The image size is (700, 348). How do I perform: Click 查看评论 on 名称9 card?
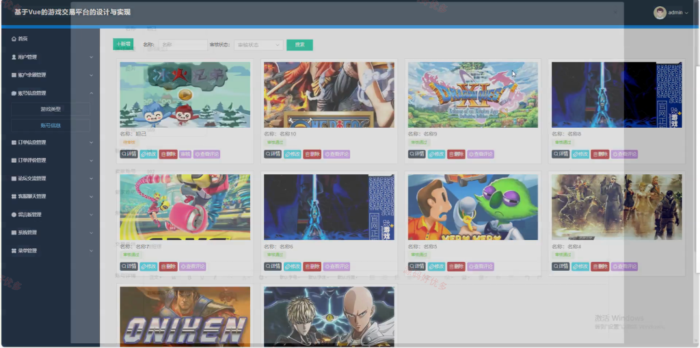click(481, 154)
